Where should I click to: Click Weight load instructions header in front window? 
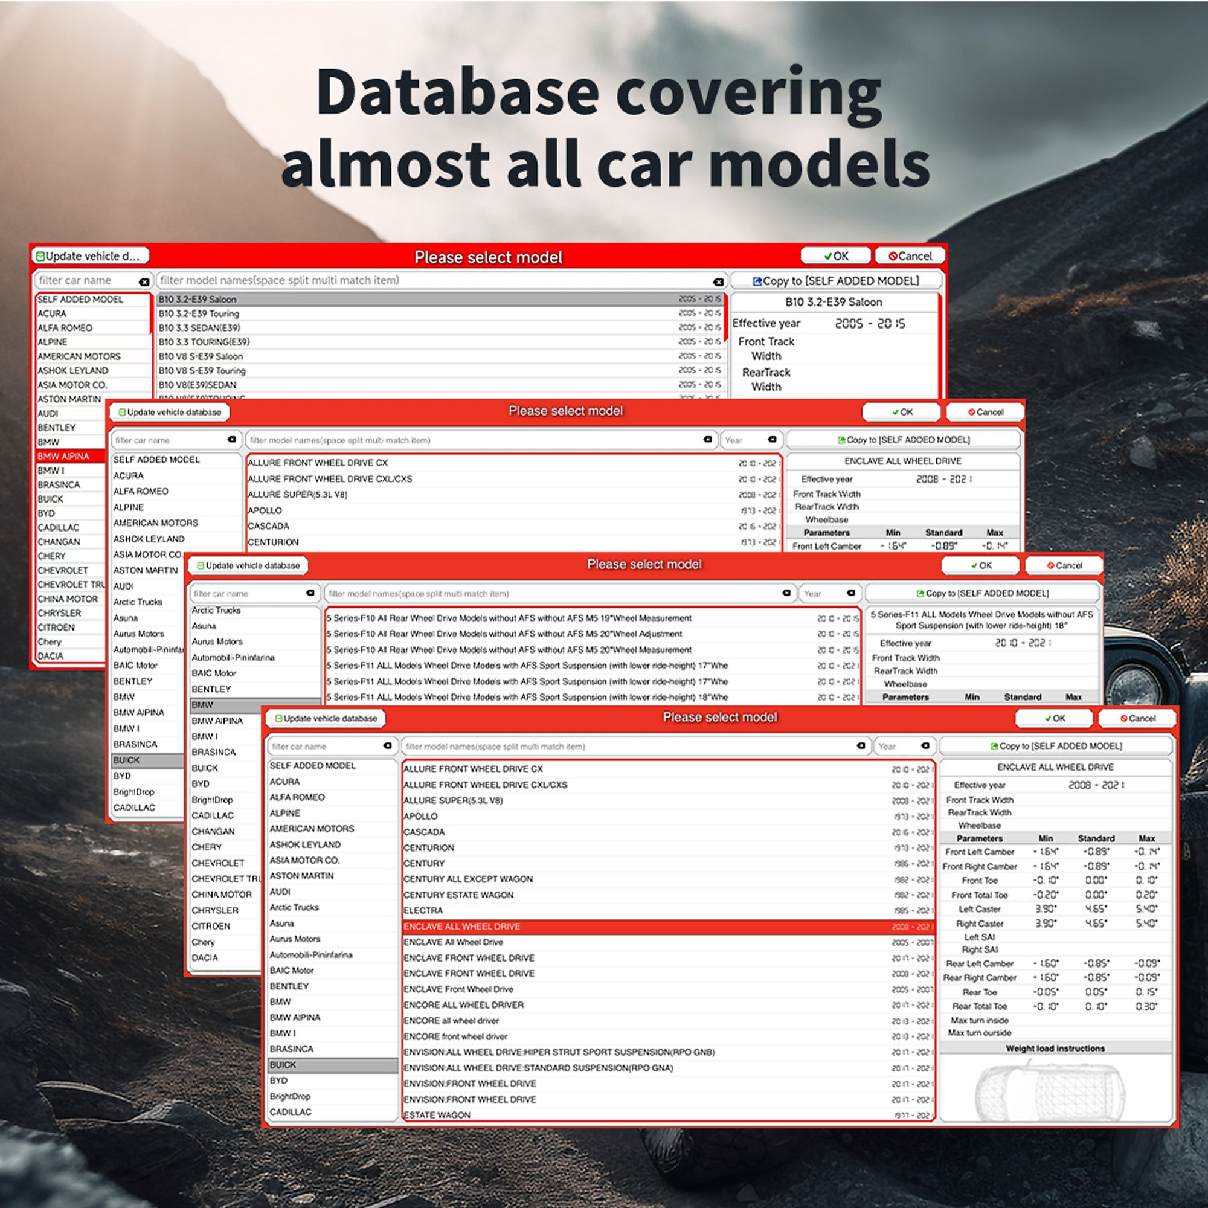click(x=1055, y=1048)
